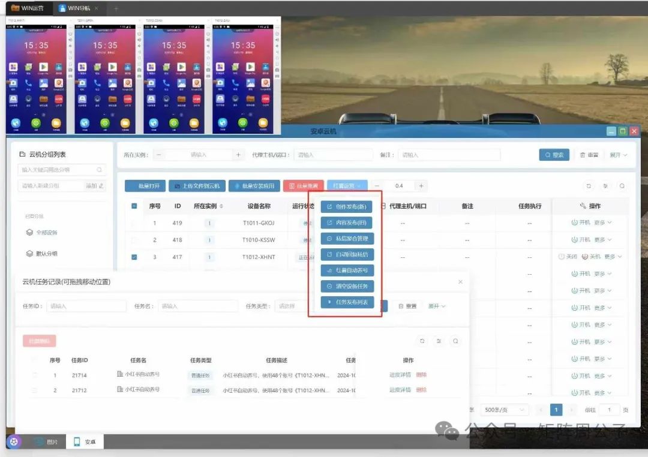This screenshot has height=457, width=648.
Task: Check the checkbox for task 21714
Action: pos(35,375)
